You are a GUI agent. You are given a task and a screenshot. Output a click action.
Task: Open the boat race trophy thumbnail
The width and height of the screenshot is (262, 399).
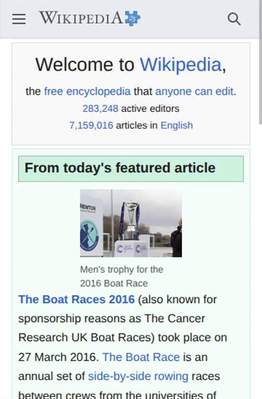click(x=131, y=223)
